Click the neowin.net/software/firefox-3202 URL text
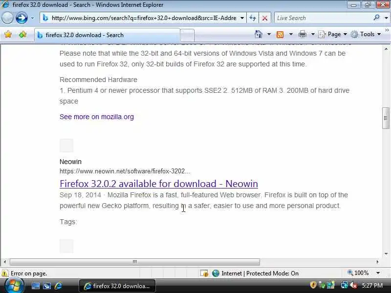This screenshot has height=293, width=391. 125,171
